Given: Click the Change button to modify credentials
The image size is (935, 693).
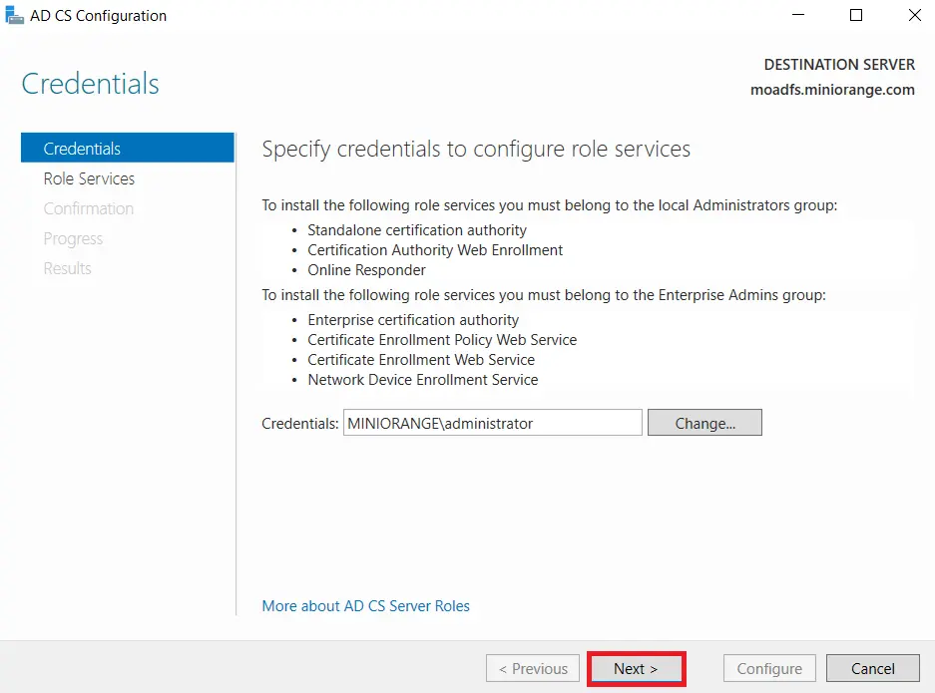Looking at the screenshot, I should (x=704, y=422).
